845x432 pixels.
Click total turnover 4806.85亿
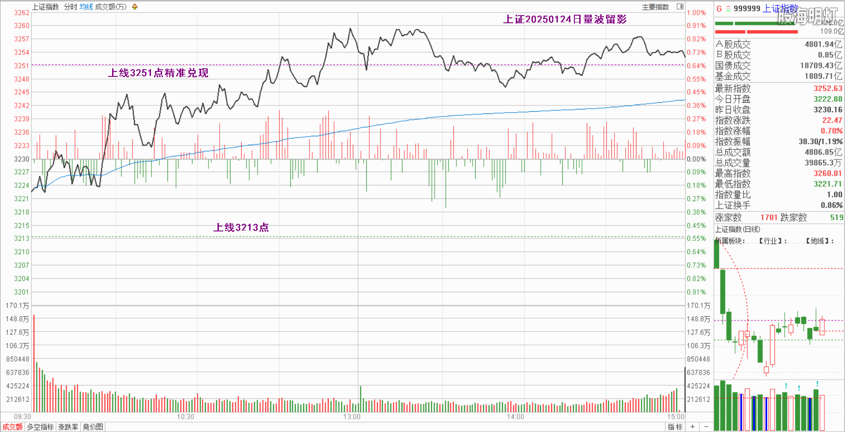(824, 152)
